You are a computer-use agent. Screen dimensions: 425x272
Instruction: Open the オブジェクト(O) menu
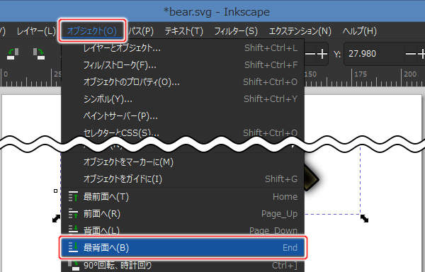(92, 31)
